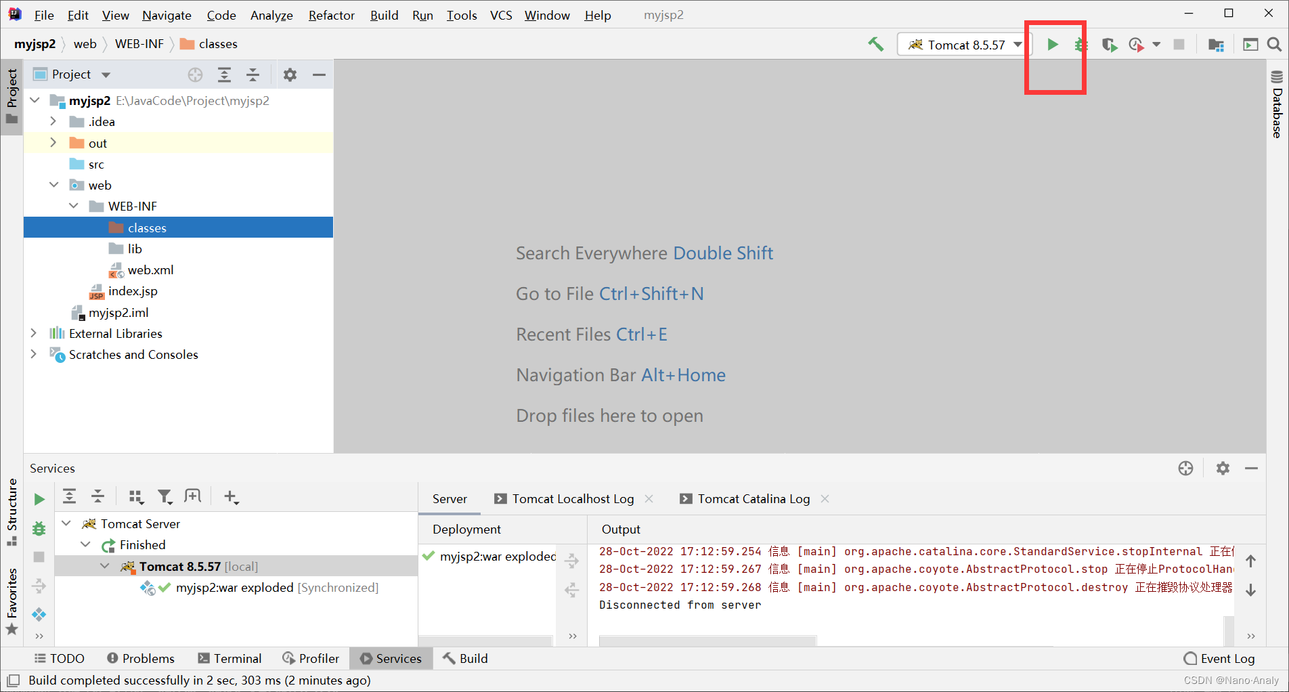The image size is (1289, 692).
Task: Open the TODO tool window
Action: [x=60, y=658]
